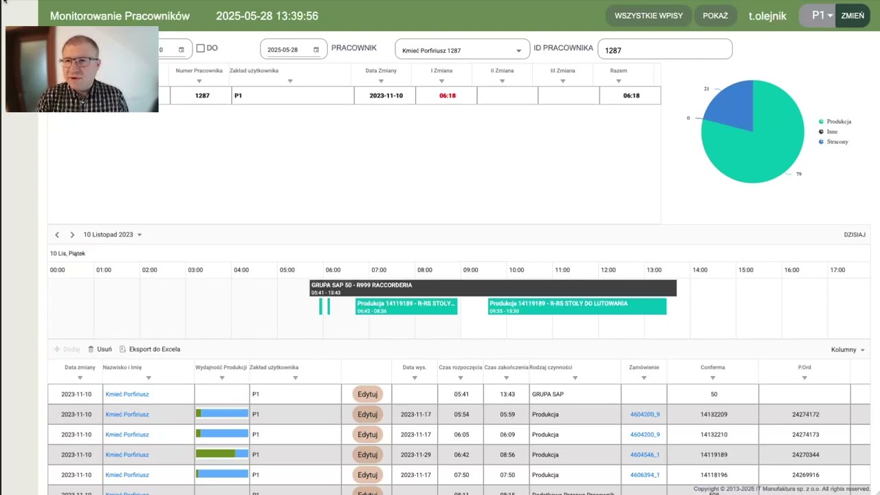880x495 pixels.
Task: Filter the Wydajność Produkcji column
Action: tap(221, 378)
